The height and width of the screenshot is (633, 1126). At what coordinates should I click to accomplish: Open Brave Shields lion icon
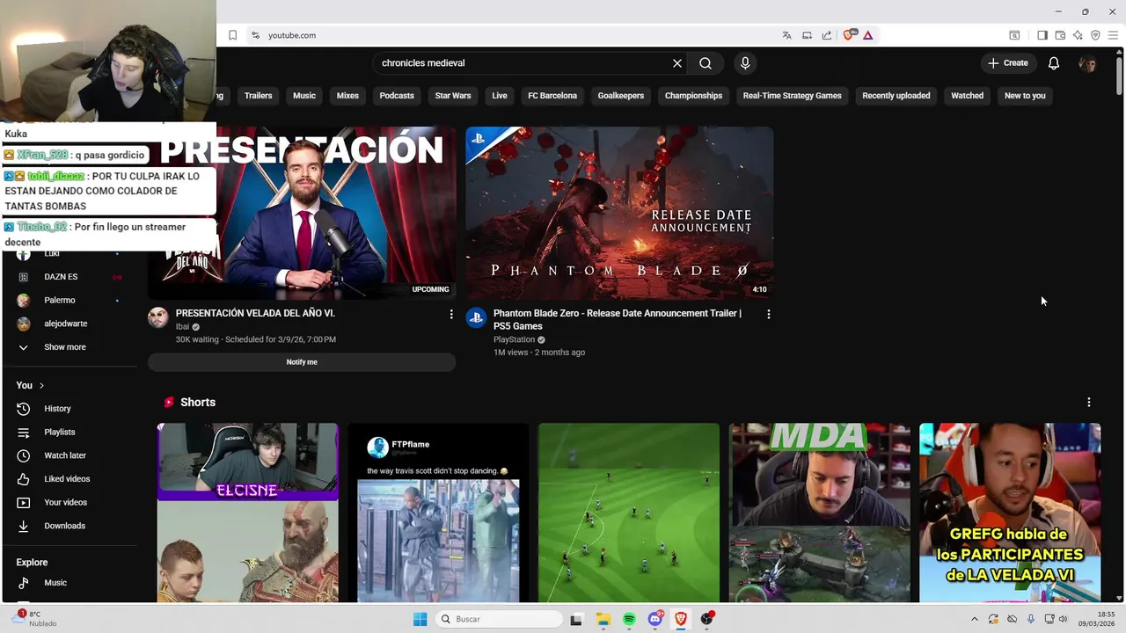[x=849, y=35]
